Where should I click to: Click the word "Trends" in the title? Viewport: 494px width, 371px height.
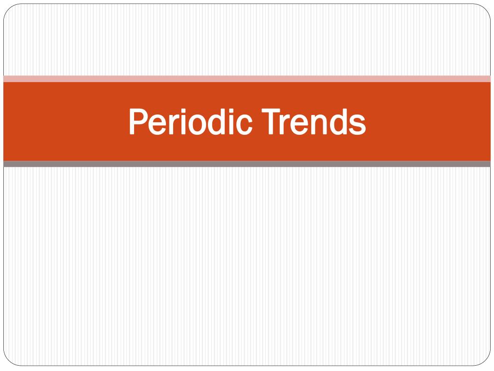pyautogui.click(x=314, y=122)
